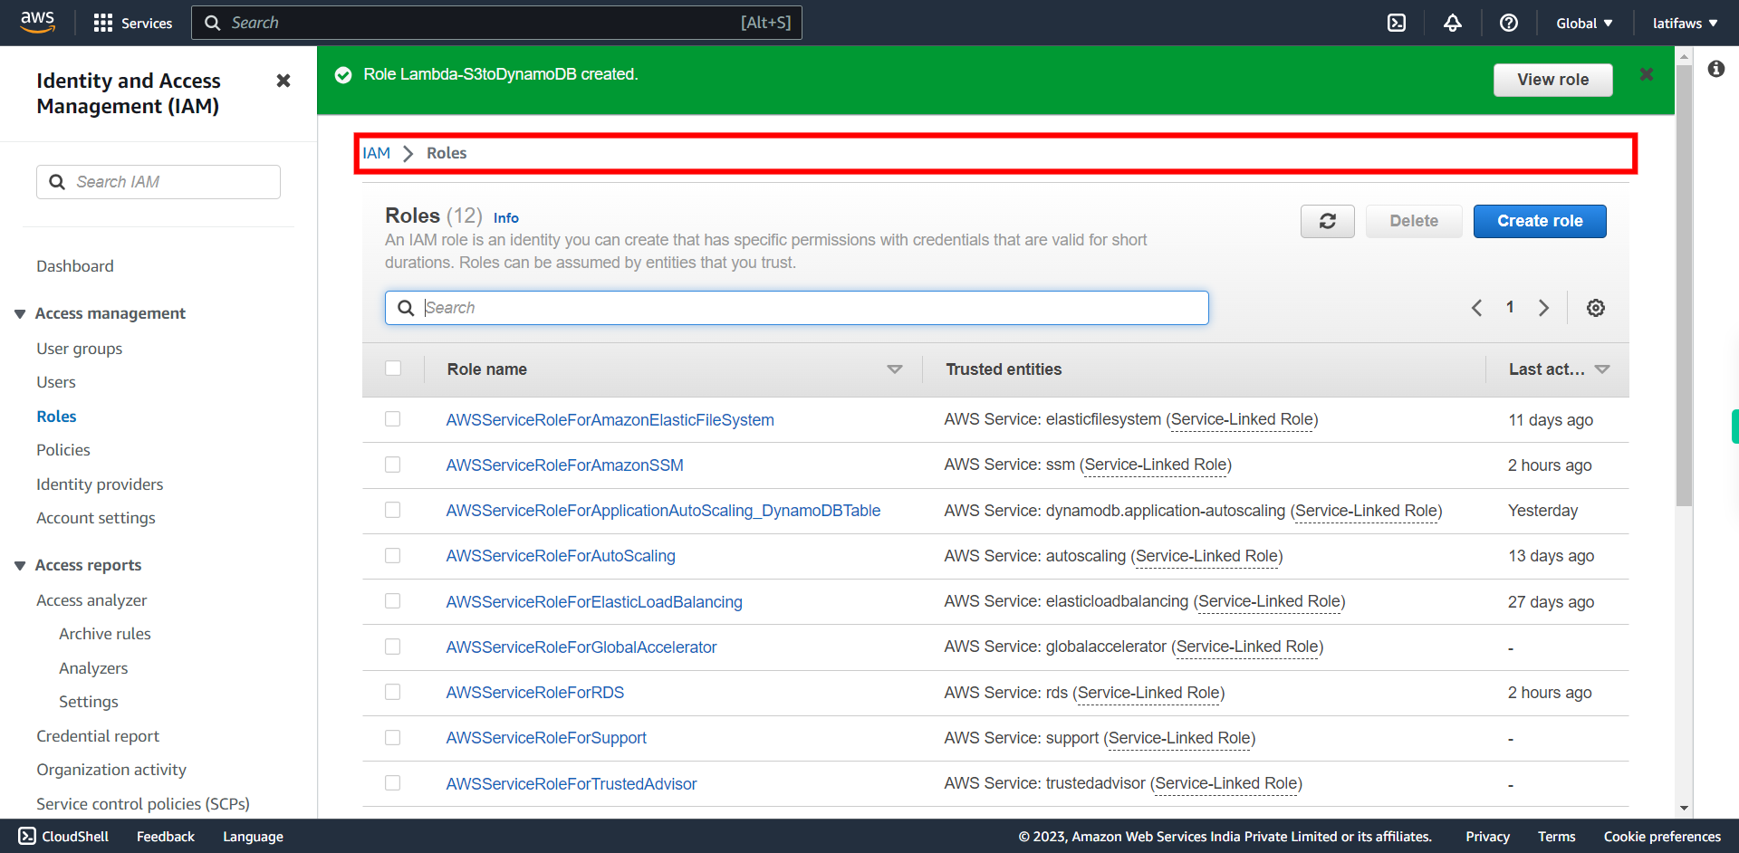Screen dimensions: 1739x853
Task: Open the notifications bell
Action: pyautogui.click(x=1453, y=23)
